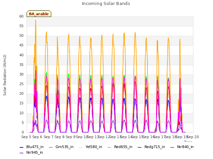Click the 45 y-axis tick label
This screenshot has height=159, width=213.
coord(21,45)
